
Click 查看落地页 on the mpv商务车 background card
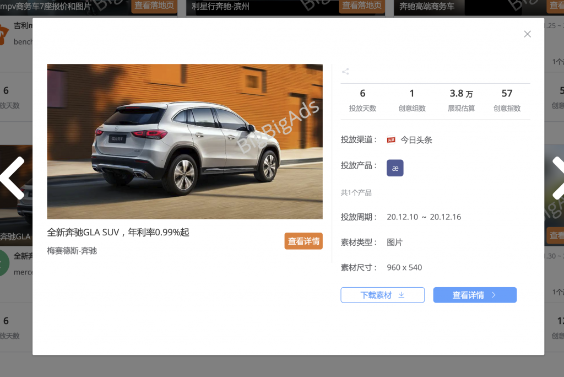(154, 6)
